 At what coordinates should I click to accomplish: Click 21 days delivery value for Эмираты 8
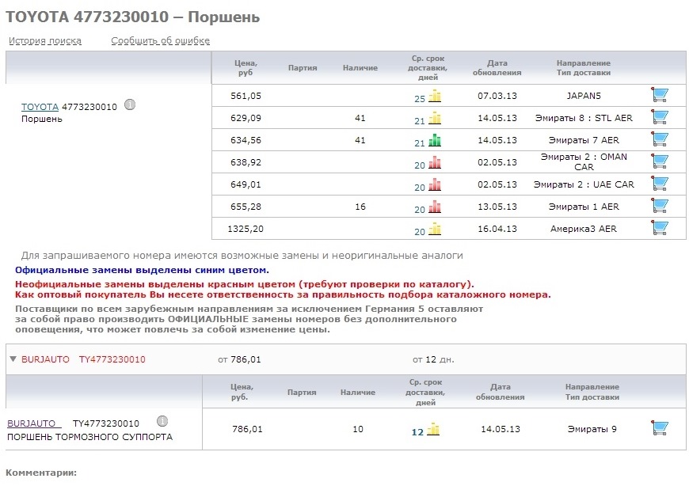(x=420, y=121)
